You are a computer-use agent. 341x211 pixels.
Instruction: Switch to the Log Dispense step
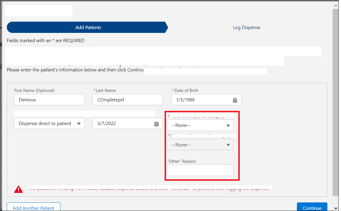246,28
